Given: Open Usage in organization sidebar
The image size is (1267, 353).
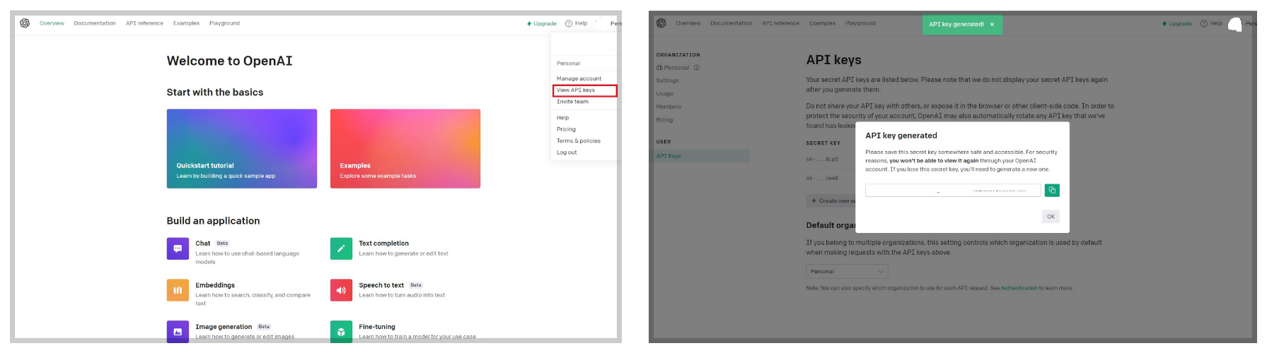Looking at the screenshot, I should coord(664,93).
